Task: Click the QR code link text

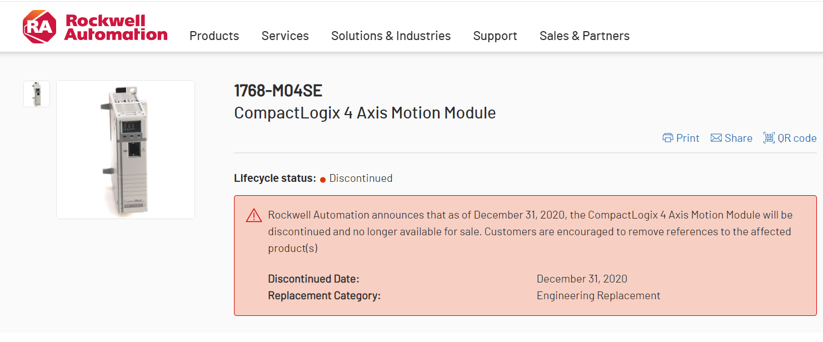Action: point(797,138)
